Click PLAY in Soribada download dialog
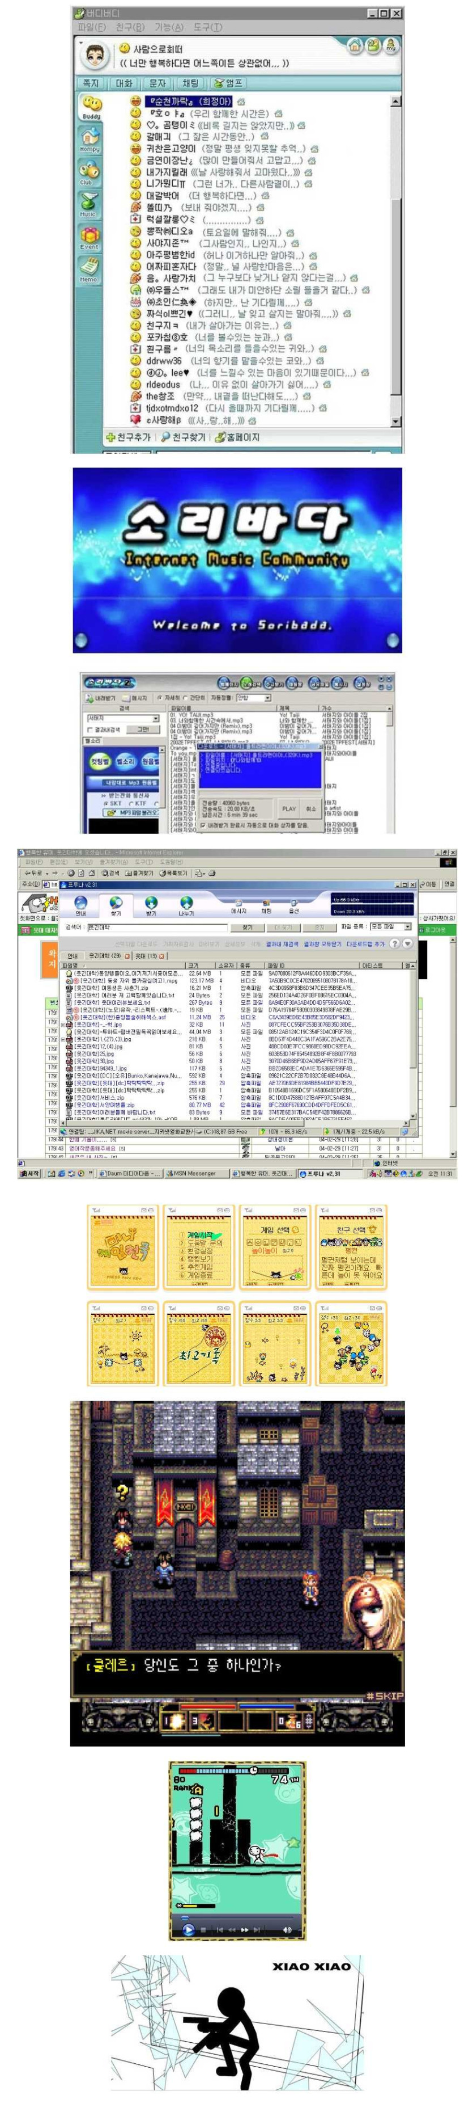 pos(289,808)
